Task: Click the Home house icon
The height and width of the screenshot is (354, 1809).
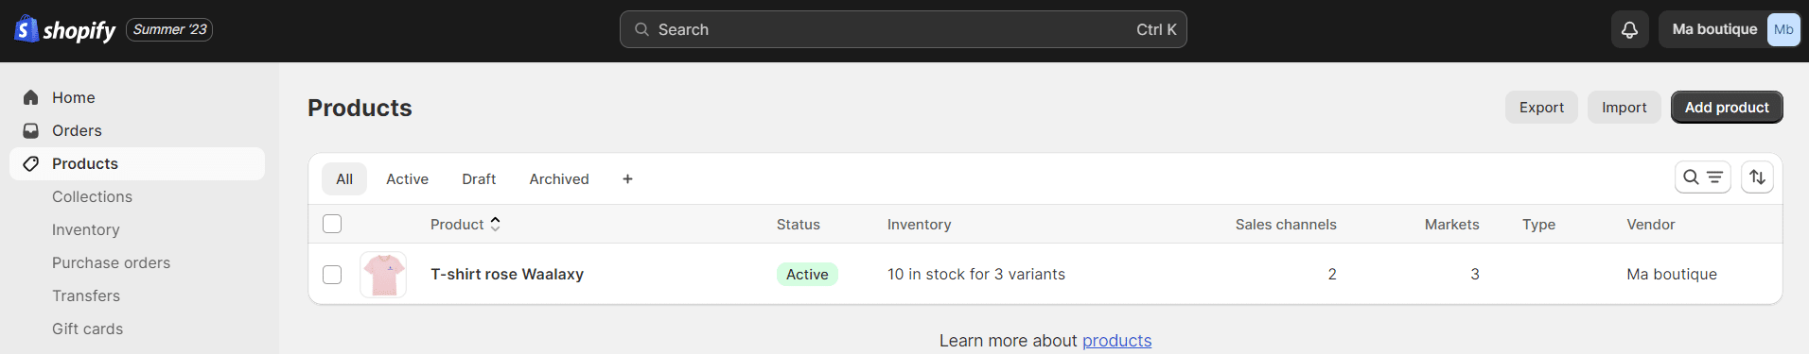Action: pos(31,97)
